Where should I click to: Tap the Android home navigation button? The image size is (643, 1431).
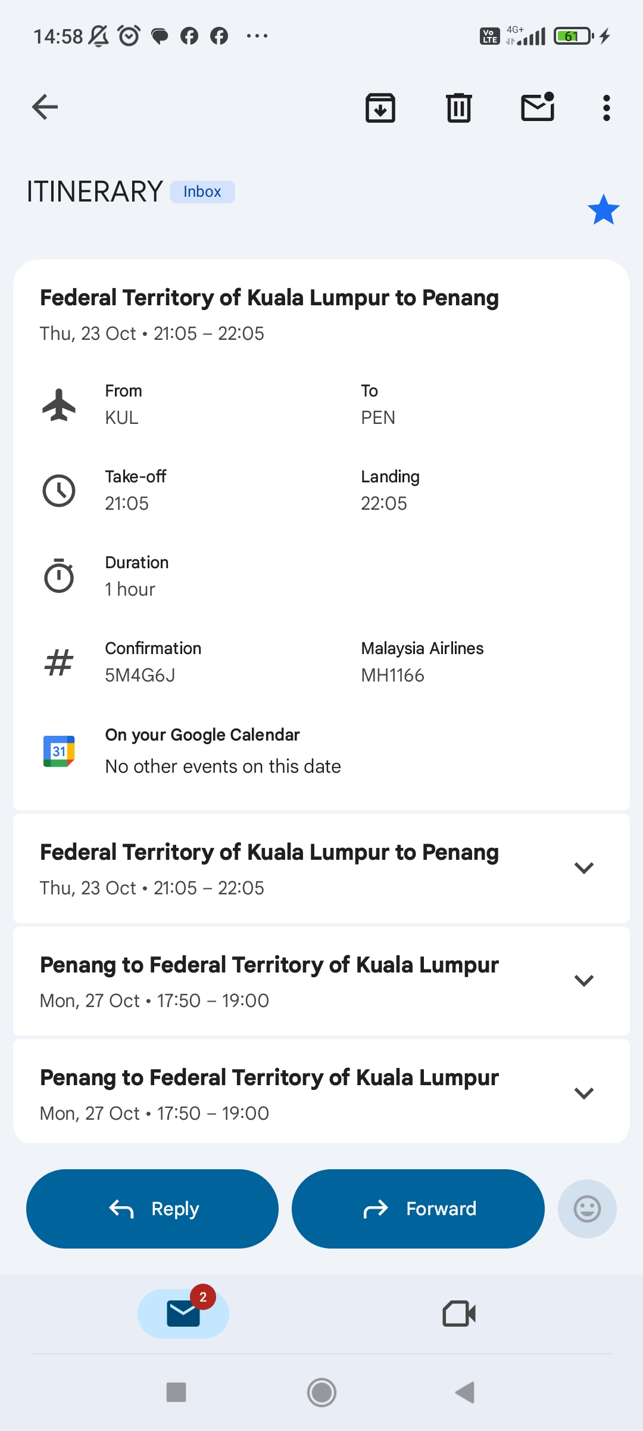tap(321, 1393)
